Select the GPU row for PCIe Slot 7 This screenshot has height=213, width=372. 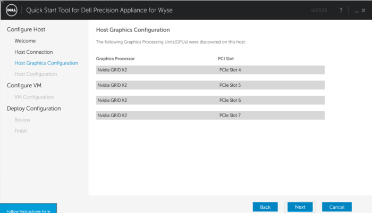click(x=210, y=115)
